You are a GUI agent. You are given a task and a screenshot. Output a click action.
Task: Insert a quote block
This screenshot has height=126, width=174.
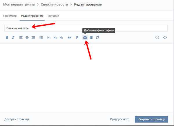click(69, 37)
